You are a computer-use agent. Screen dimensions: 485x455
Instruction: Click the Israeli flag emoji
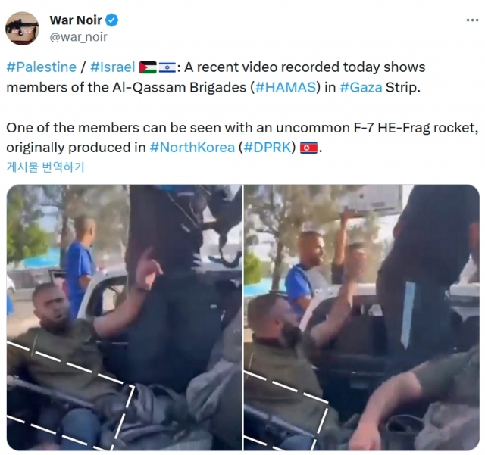point(167,67)
